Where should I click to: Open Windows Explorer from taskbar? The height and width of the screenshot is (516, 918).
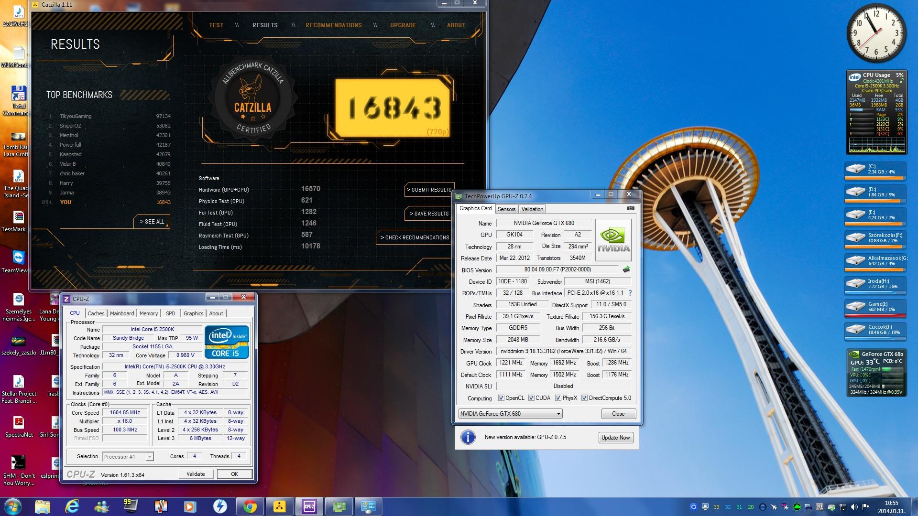(43, 506)
